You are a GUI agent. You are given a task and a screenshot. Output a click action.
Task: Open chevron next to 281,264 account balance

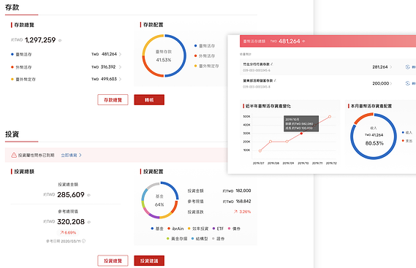(391, 67)
